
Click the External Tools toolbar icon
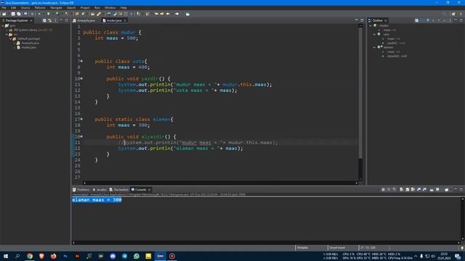click(67, 14)
